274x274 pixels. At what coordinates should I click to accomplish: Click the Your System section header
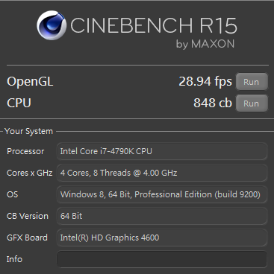tap(28, 131)
